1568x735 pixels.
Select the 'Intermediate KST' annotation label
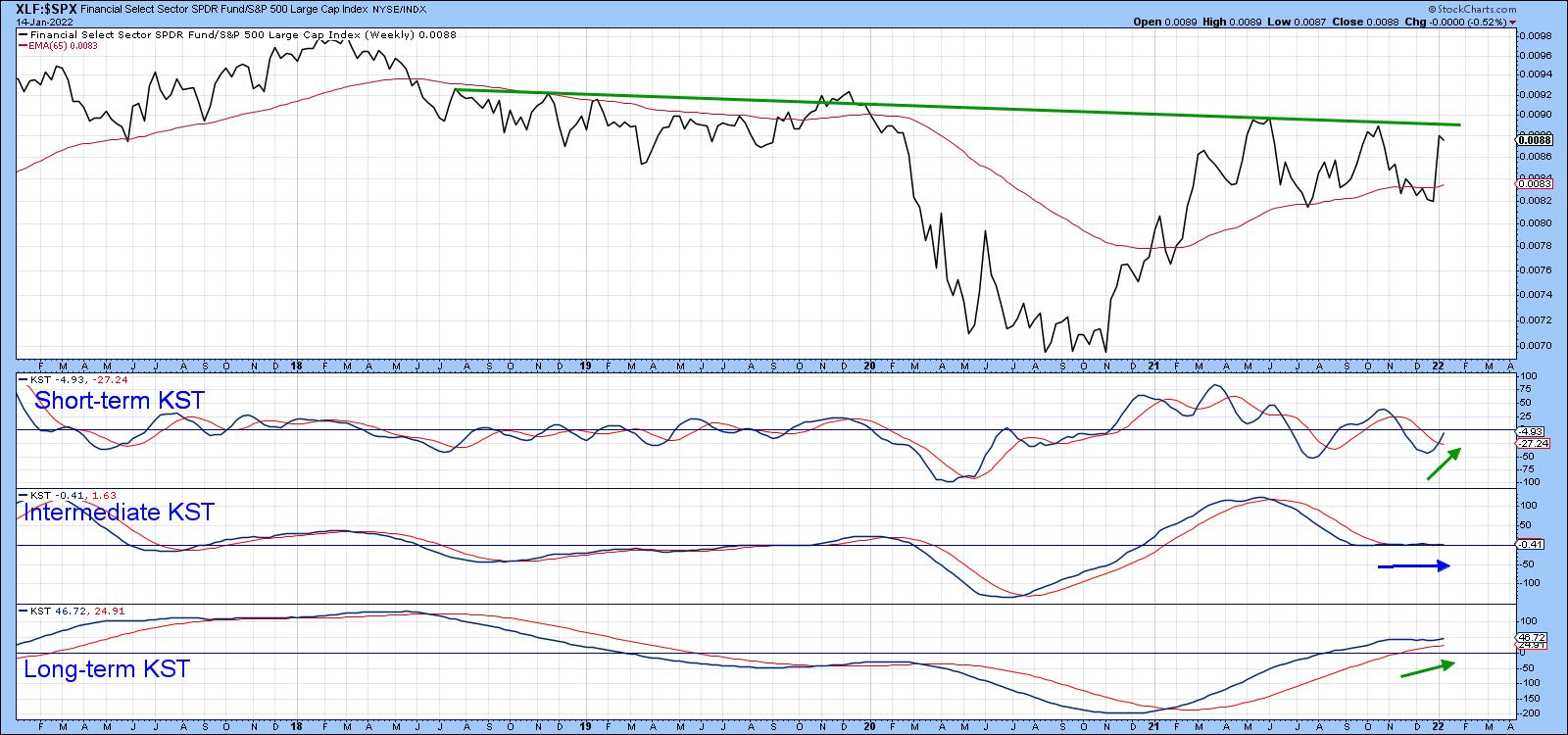click(x=118, y=513)
